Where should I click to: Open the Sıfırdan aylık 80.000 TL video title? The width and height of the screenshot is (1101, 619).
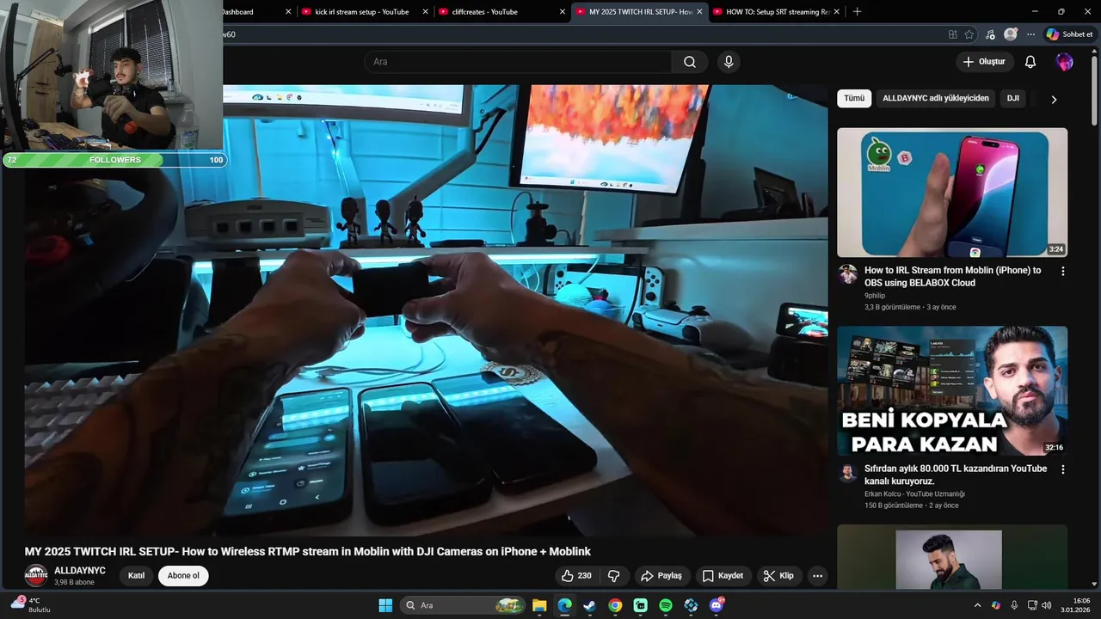click(x=956, y=475)
